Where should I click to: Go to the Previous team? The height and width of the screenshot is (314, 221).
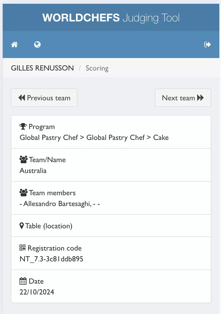tap(44, 98)
